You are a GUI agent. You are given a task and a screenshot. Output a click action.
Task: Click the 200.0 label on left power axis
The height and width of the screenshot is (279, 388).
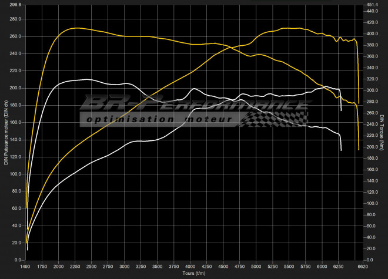[x=15, y=88]
